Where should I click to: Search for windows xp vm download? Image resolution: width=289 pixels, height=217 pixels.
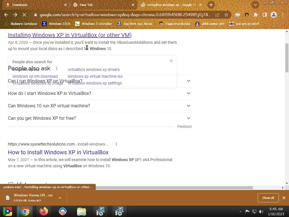coord(35,76)
